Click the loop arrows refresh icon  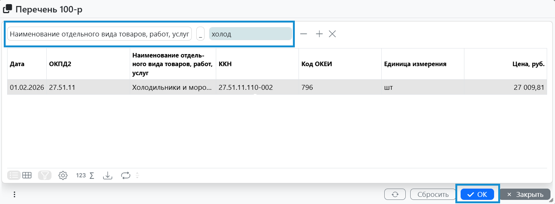[x=126, y=175]
